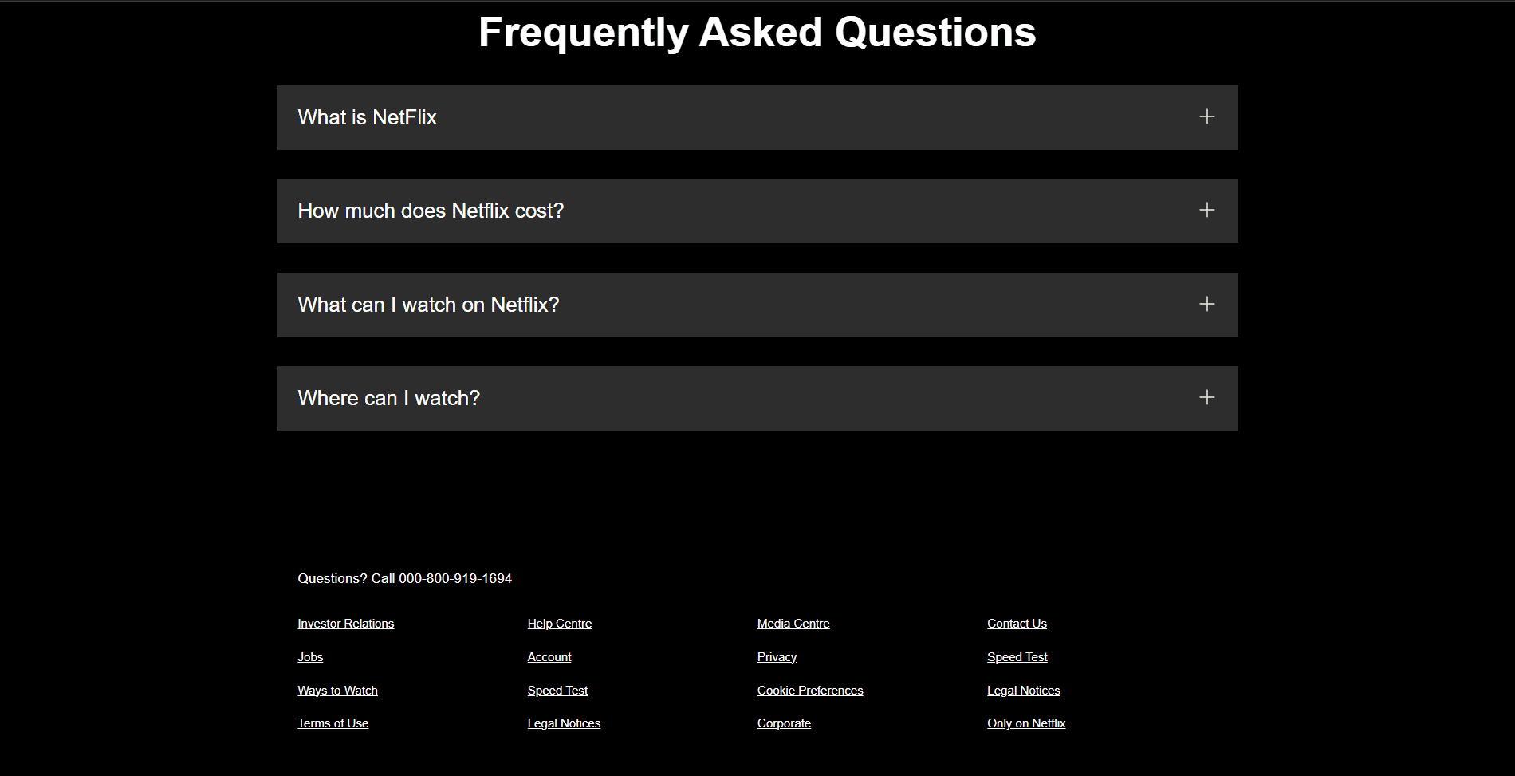The width and height of the screenshot is (1515, 776).
Task: Open the Media Centre
Action: pyautogui.click(x=793, y=623)
